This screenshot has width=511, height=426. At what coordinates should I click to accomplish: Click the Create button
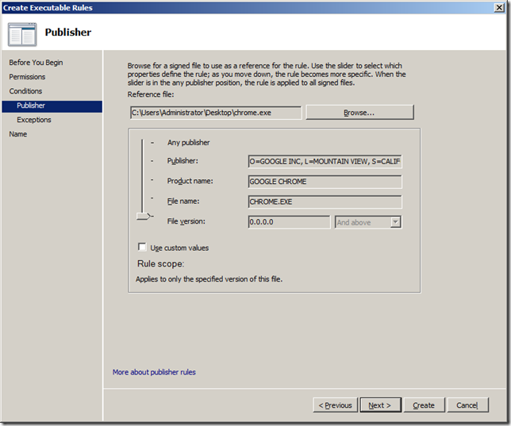pos(424,405)
